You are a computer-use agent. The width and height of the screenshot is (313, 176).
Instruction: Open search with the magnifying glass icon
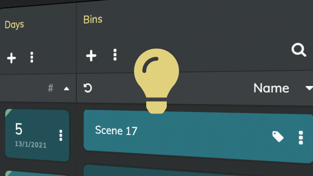pos(299,50)
